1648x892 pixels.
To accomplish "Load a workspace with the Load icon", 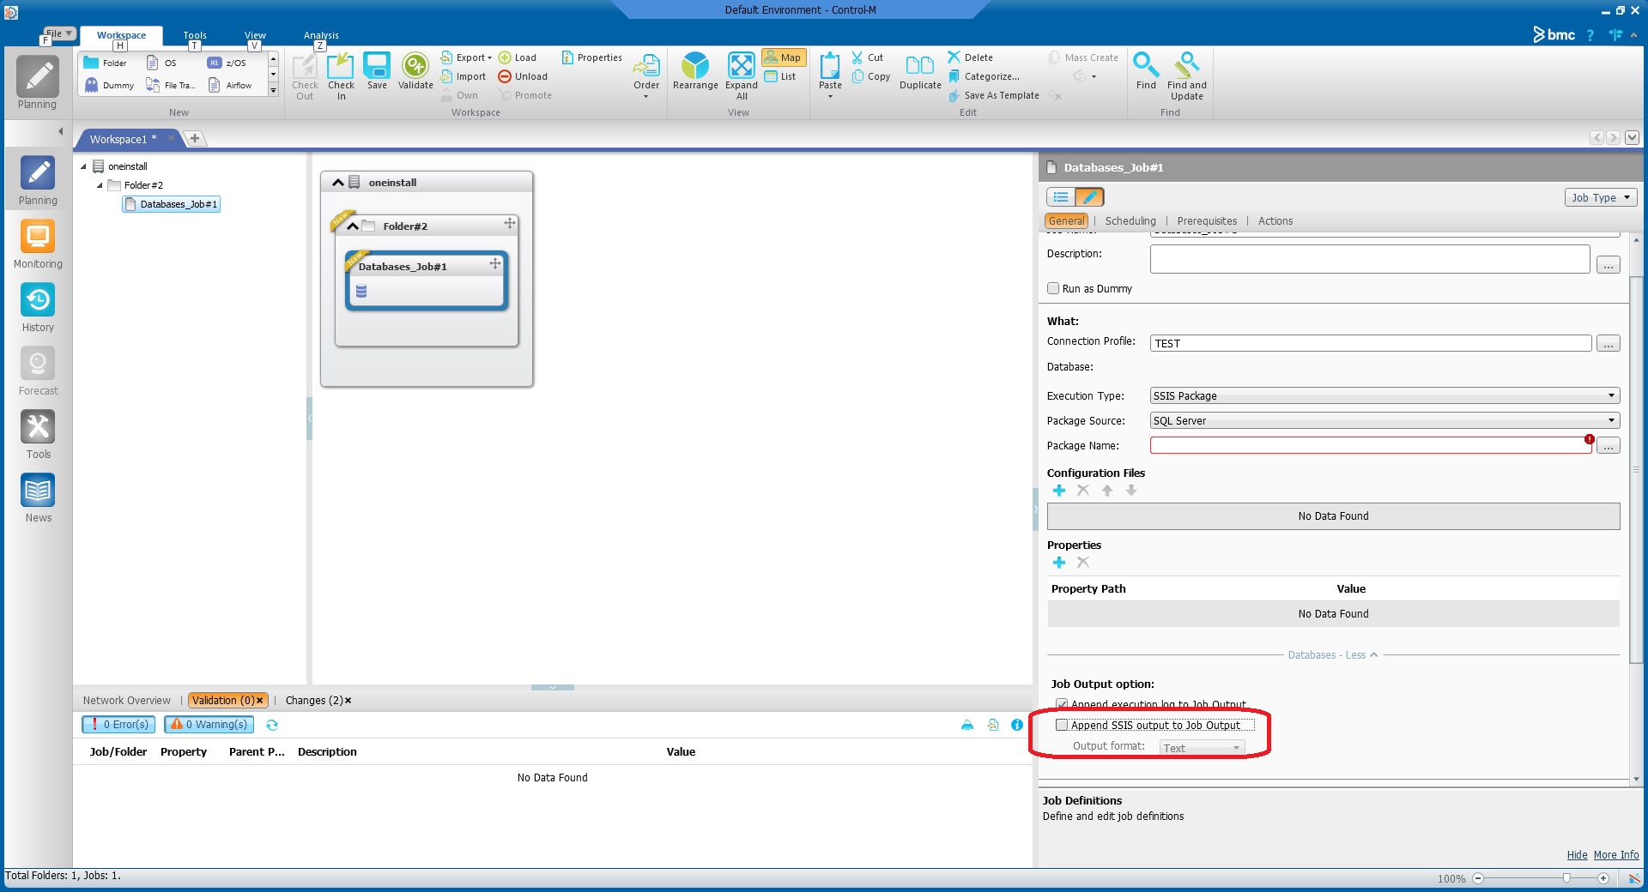I will (518, 57).
